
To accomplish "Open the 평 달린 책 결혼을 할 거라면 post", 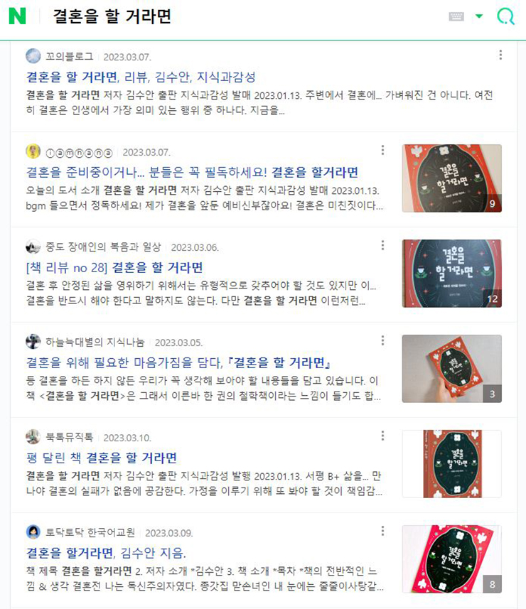I will pyautogui.click(x=102, y=458).
